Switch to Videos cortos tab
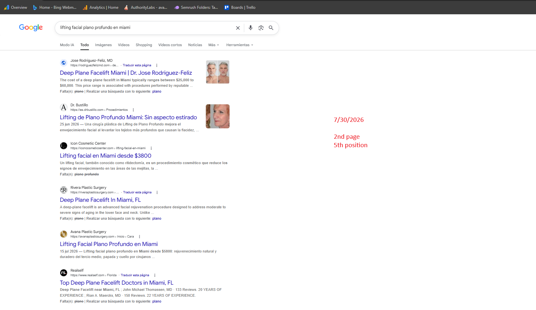The width and height of the screenshot is (536, 310). tap(170, 45)
